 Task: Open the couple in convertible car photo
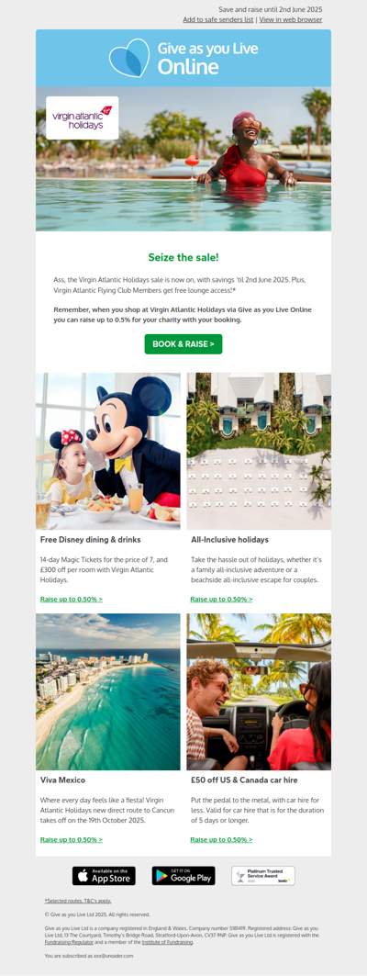click(x=259, y=692)
